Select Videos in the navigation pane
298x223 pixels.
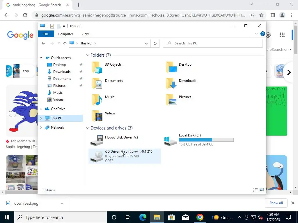(58, 100)
